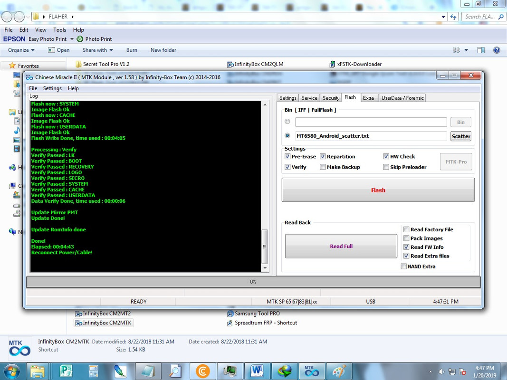Select InfinityBox CM2MT2 shortcut

pyautogui.click(x=103, y=314)
